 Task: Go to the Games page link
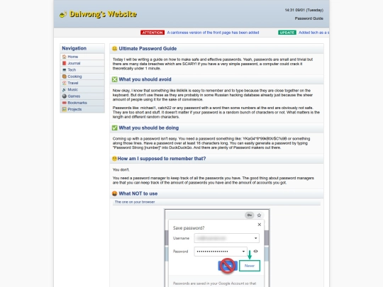click(74, 96)
